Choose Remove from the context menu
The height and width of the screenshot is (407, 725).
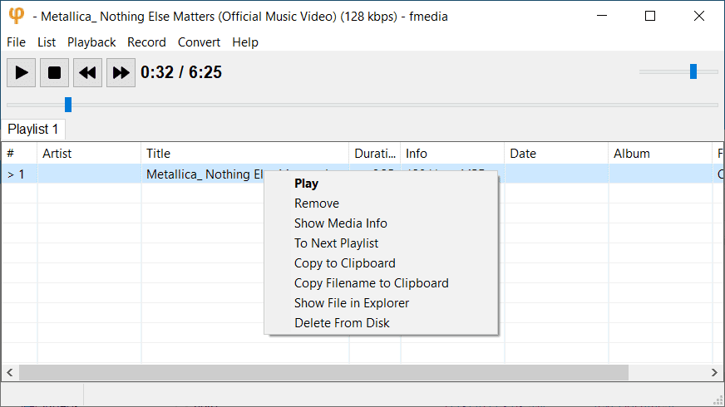click(381, 203)
